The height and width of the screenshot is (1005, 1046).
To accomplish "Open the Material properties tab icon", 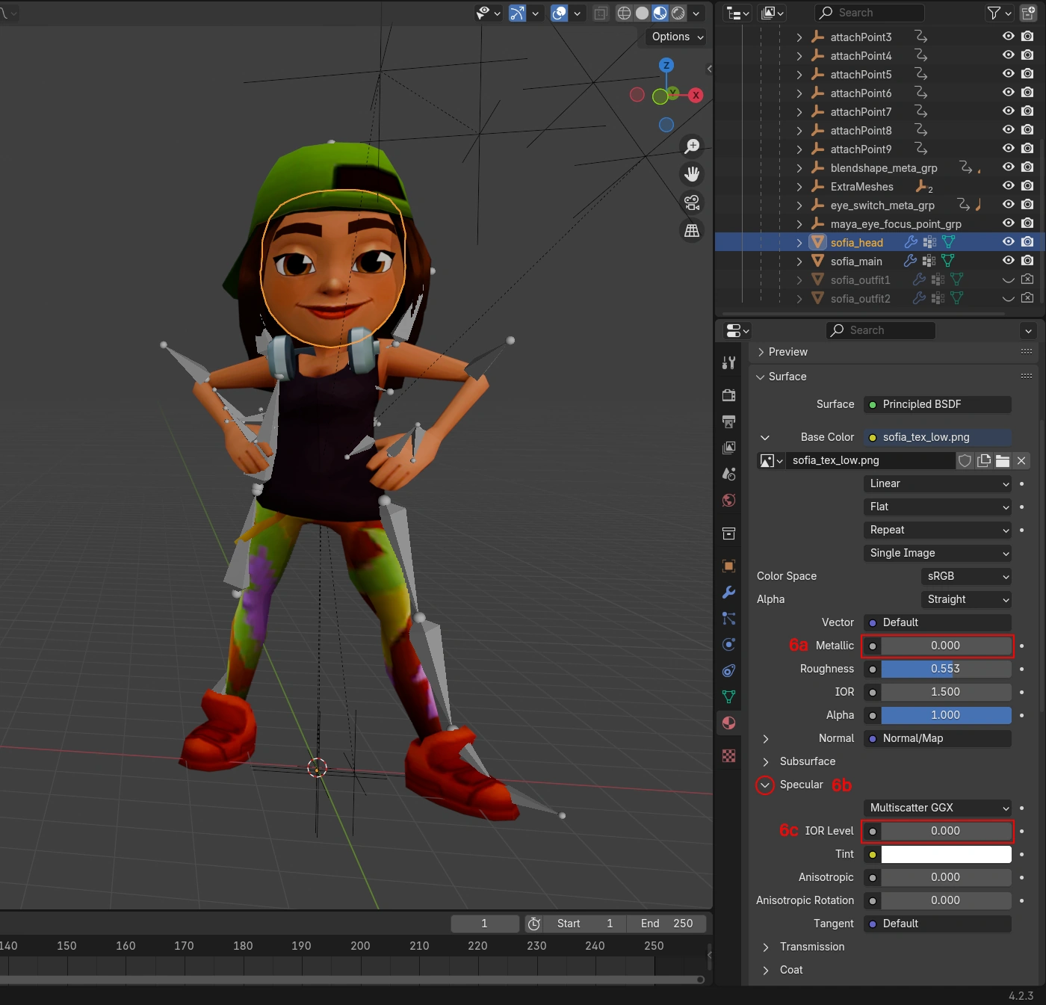I will (728, 723).
